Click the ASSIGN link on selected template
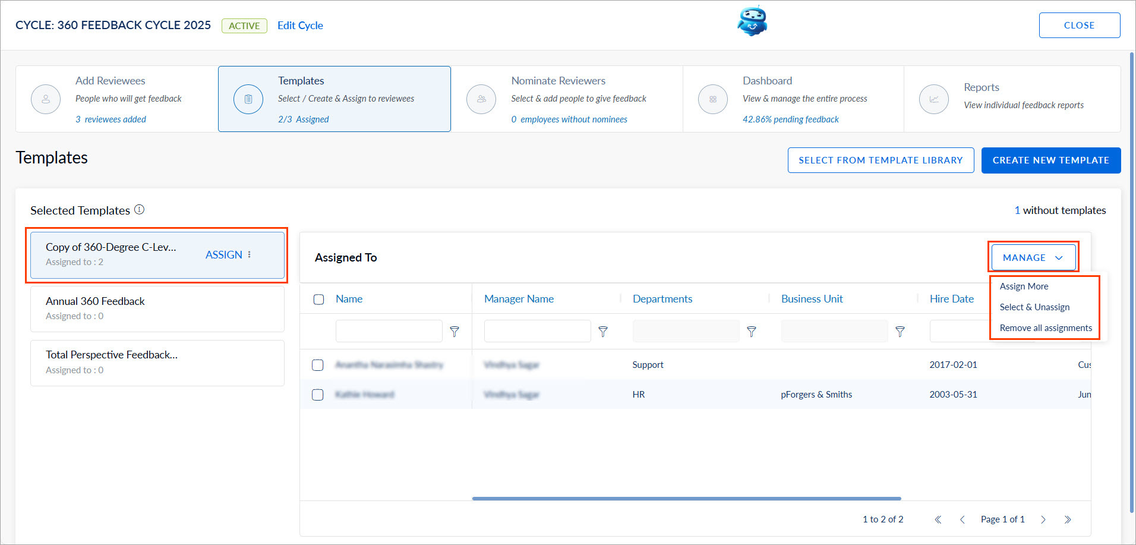 pos(223,254)
